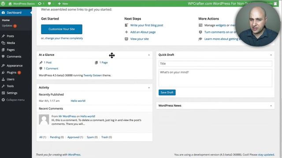Focus the Quick Draft Title field
The image size is (282, 158).
point(215,64)
